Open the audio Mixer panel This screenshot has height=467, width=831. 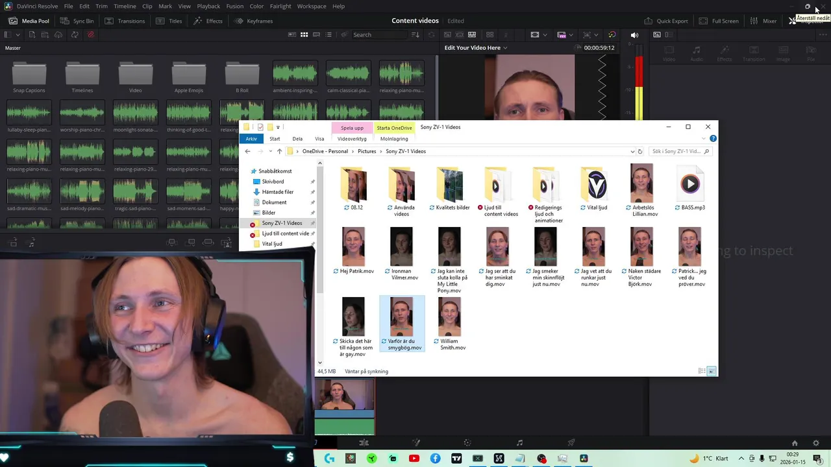click(763, 21)
